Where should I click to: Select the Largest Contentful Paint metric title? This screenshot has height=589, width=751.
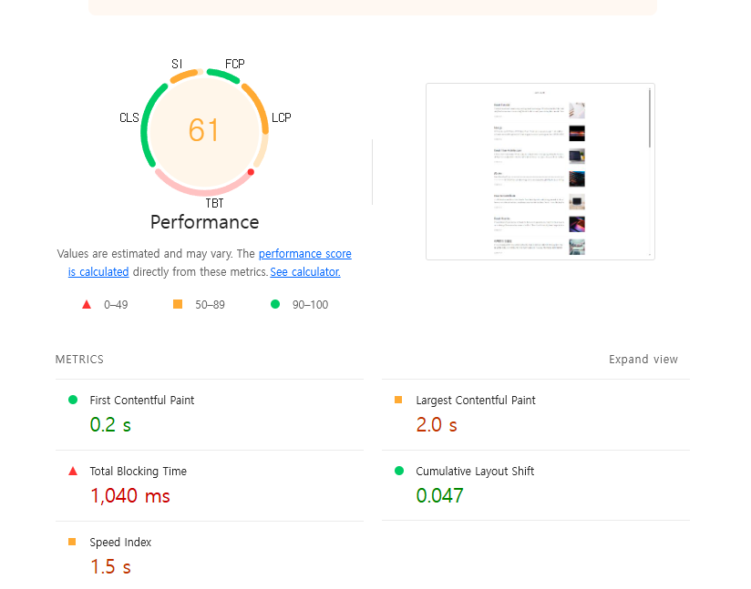click(x=476, y=400)
